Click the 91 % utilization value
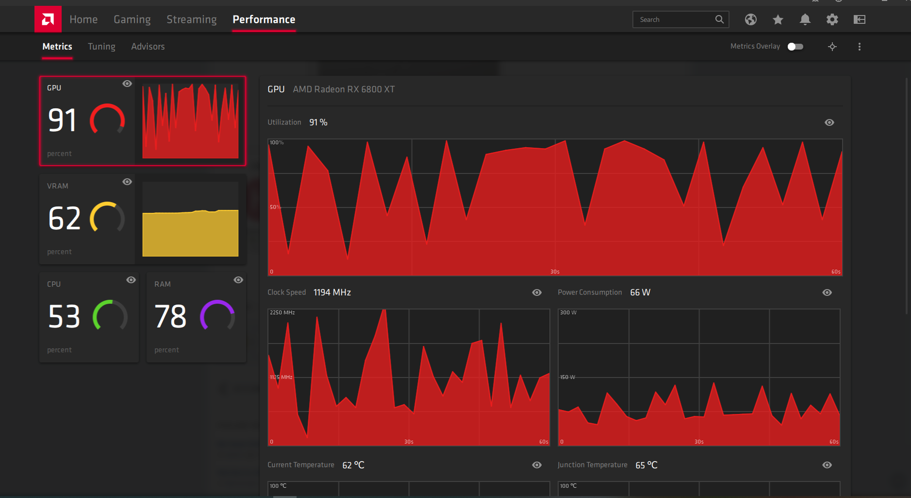Viewport: 911px width, 498px height. [x=318, y=122]
